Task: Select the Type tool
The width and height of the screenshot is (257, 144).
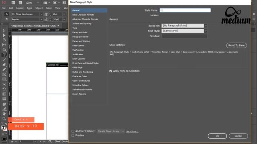Action: coord(4,55)
